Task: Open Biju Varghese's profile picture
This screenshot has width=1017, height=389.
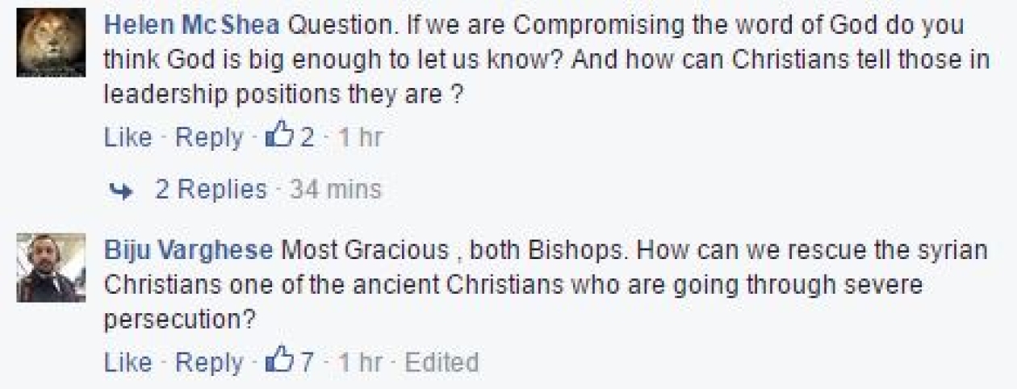Action: pyautogui.click(x=51, y=267)
